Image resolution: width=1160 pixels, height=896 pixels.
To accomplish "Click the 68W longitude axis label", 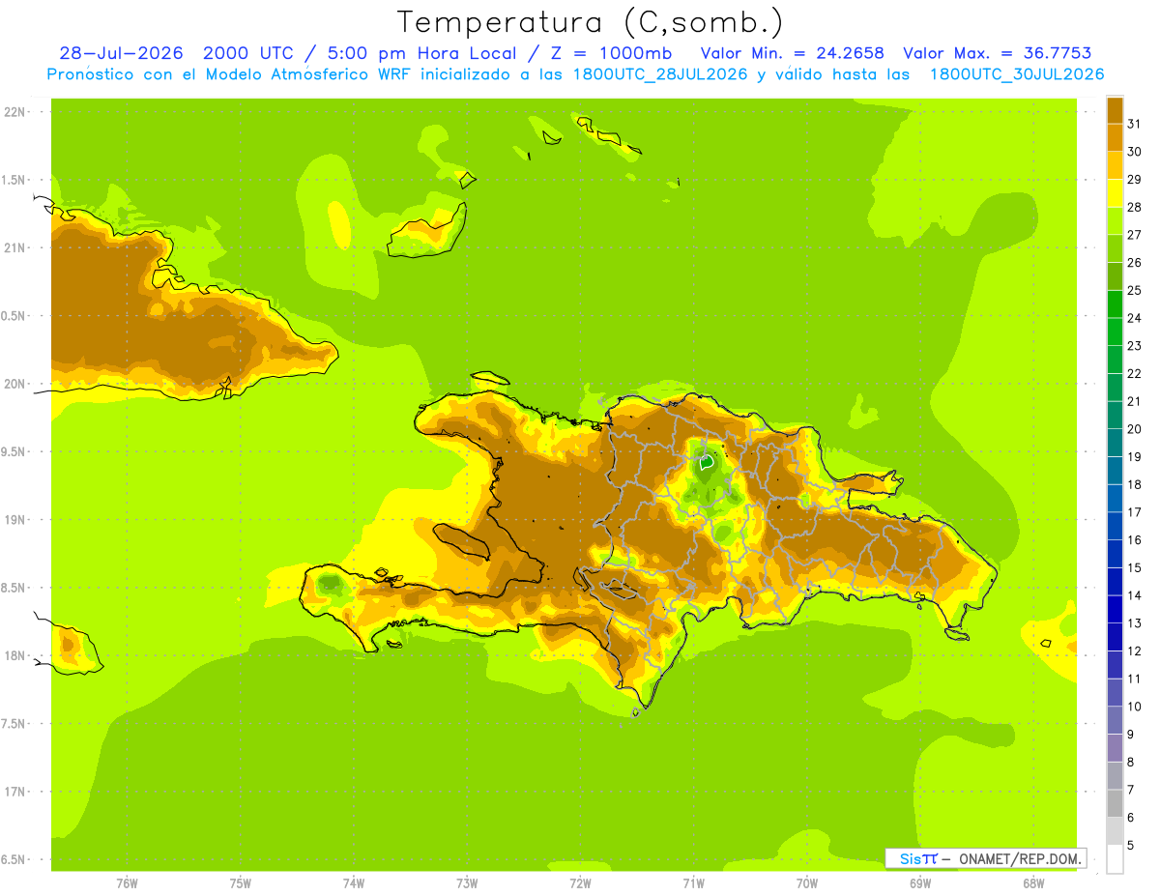I will click(x=1033, y=883).
